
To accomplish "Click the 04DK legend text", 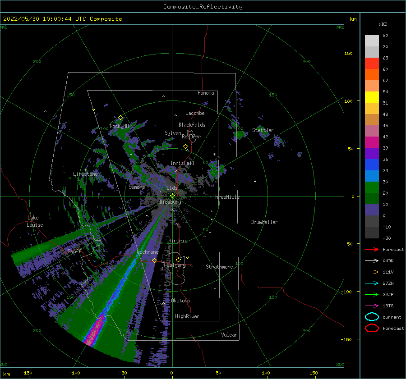I will click(x=388, y=261).
